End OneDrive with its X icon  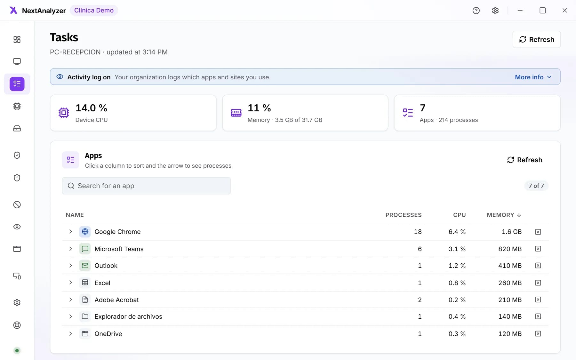coord(538,334)
